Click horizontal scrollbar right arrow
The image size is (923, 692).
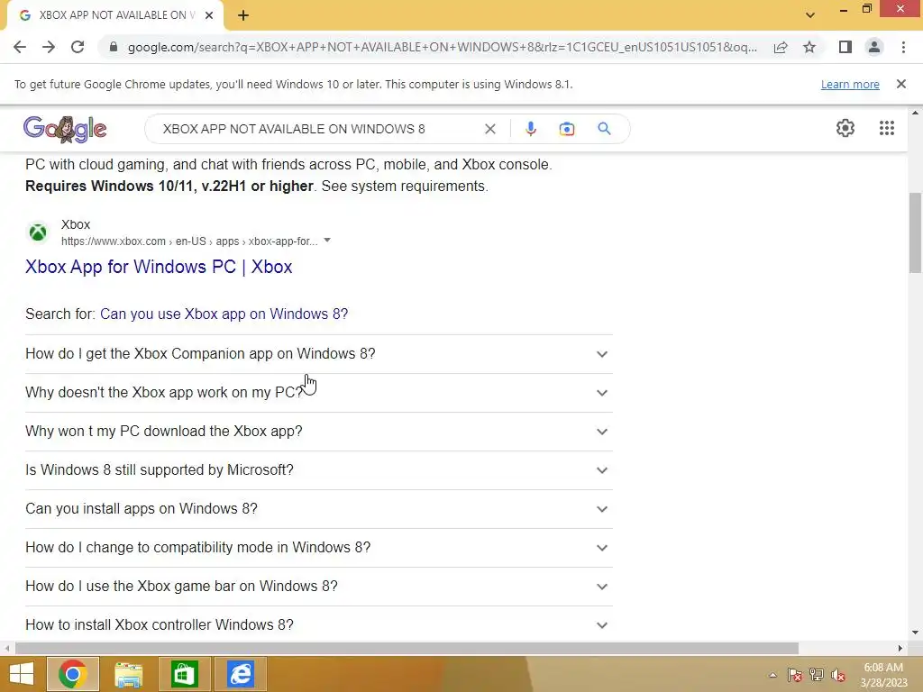pos(900,649)
